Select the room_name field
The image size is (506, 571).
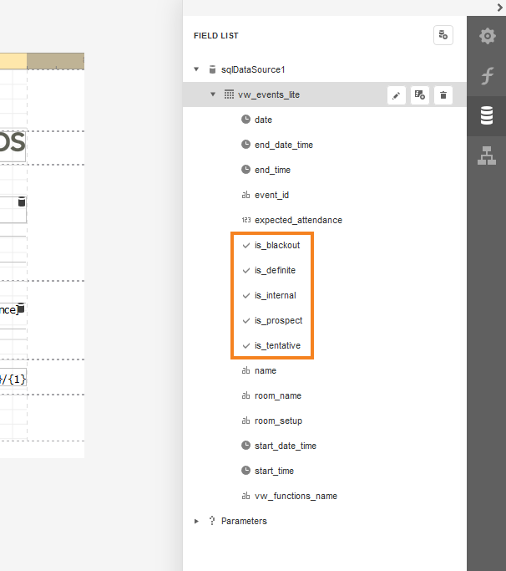pyautogui.click(x=278, y=395)
